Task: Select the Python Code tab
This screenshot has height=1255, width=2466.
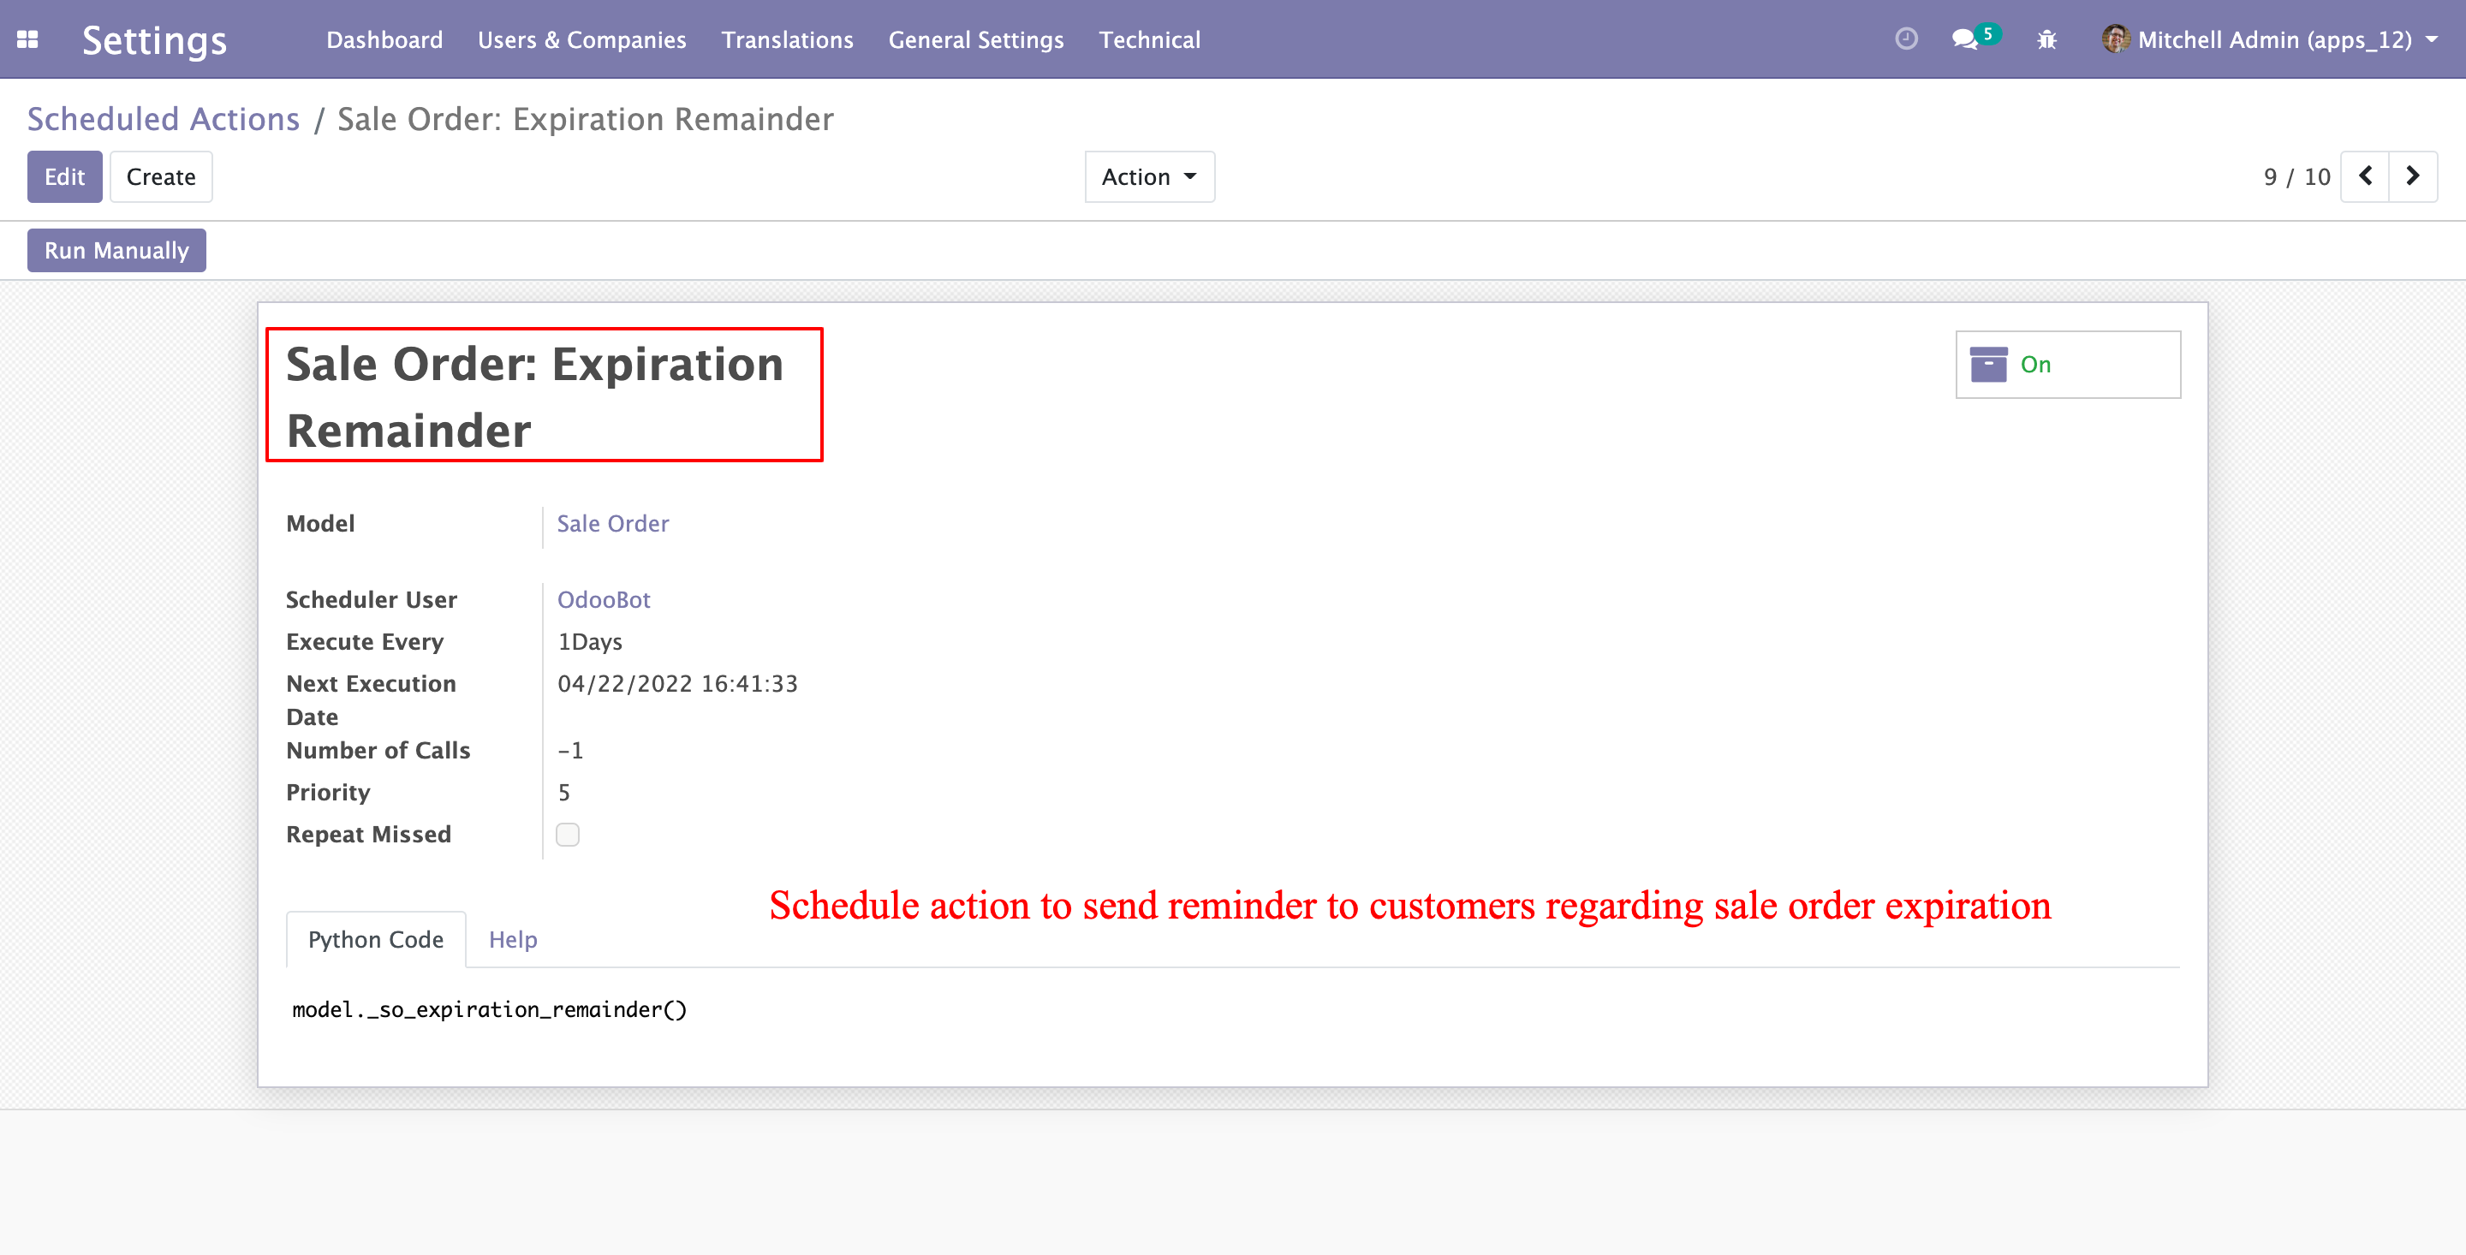Action: (x=375, y=940)
